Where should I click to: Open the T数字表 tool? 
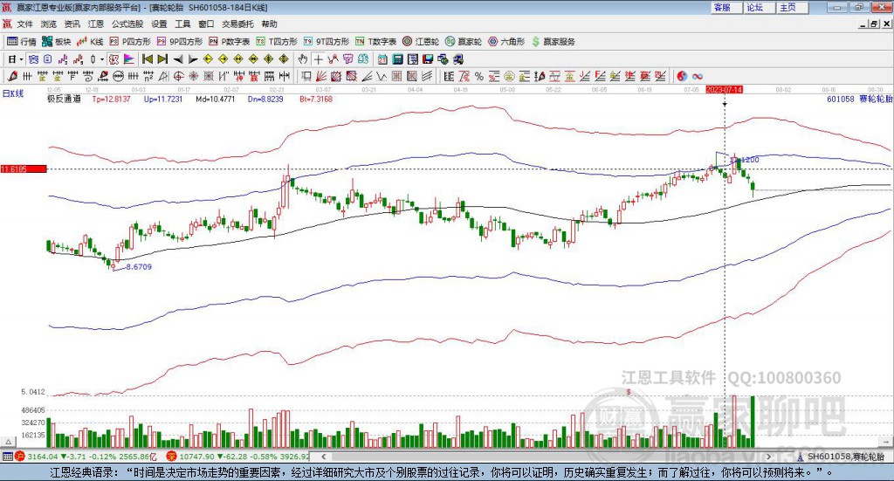(x=375, y=42)
